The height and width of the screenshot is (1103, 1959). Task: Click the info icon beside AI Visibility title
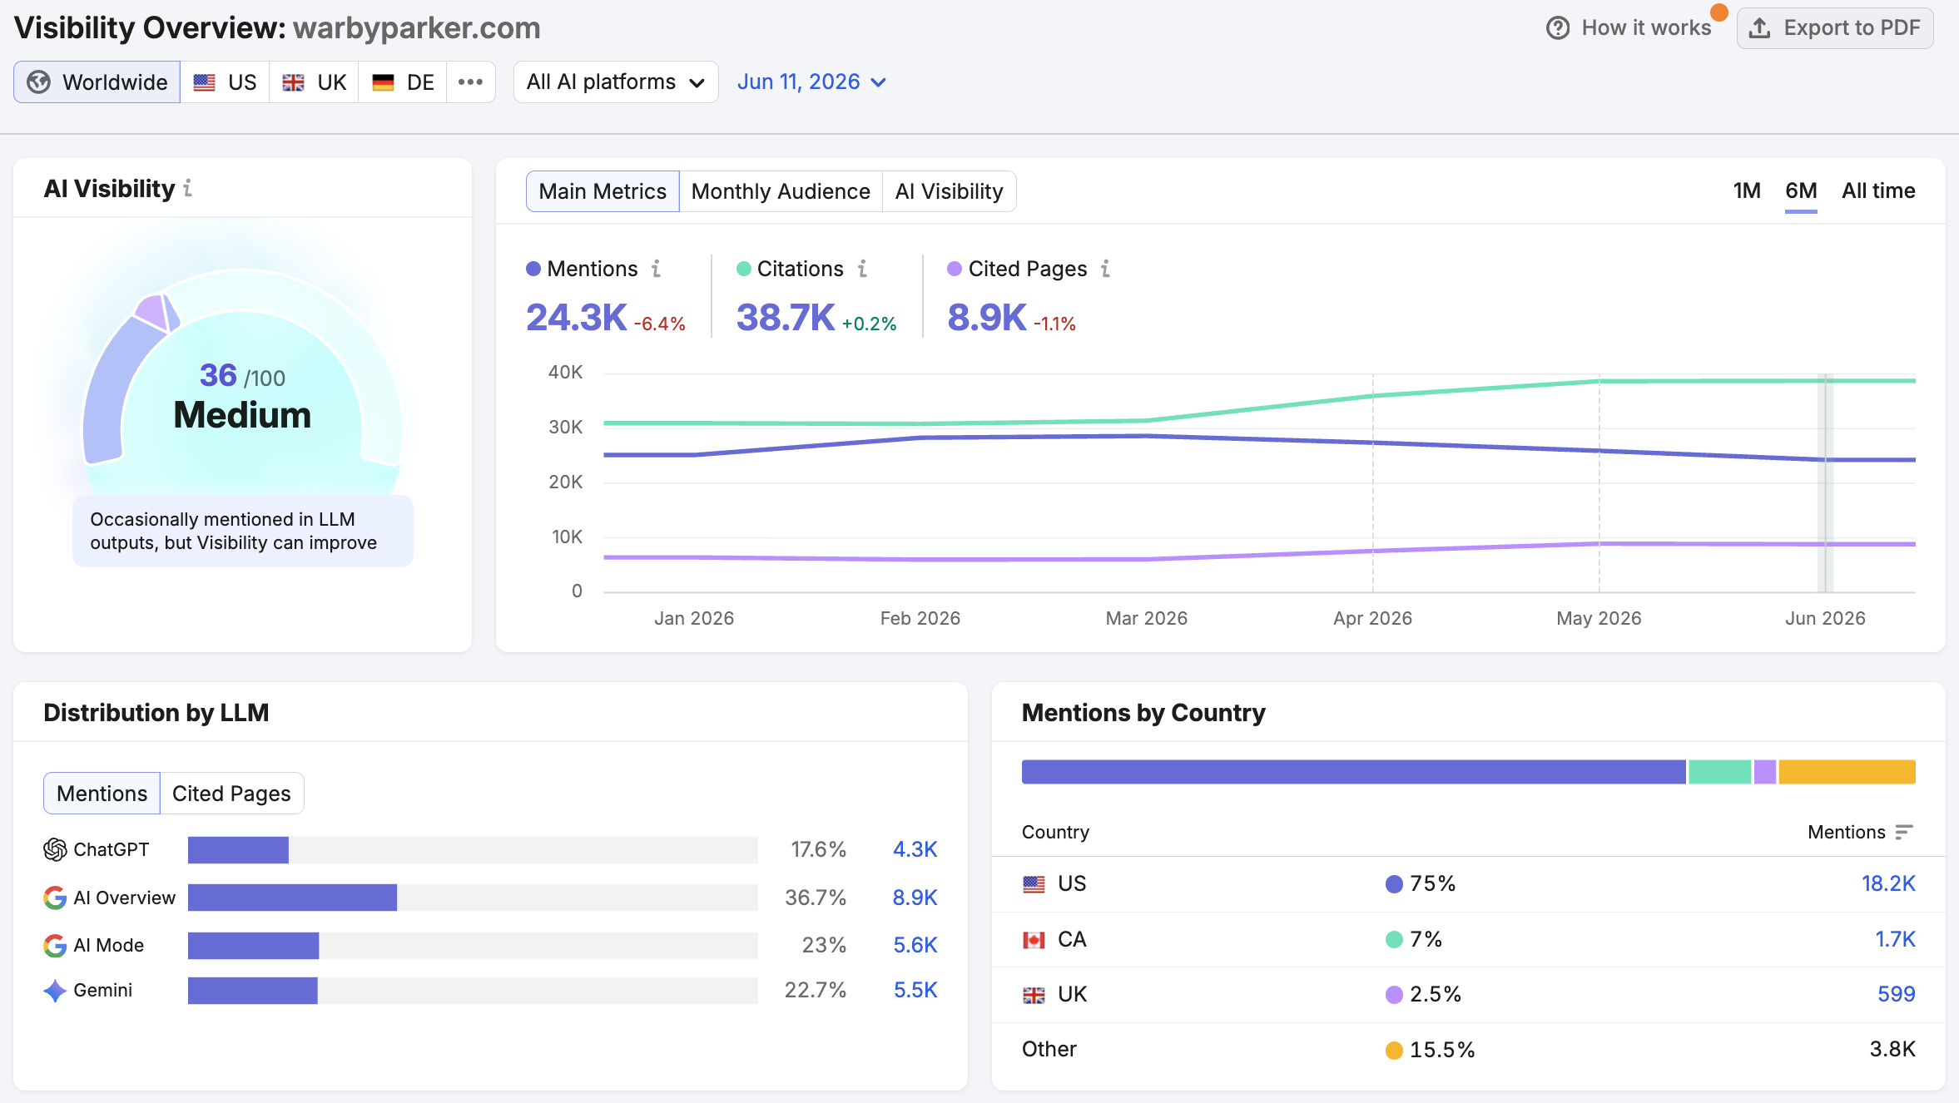[x=188, y=189]
